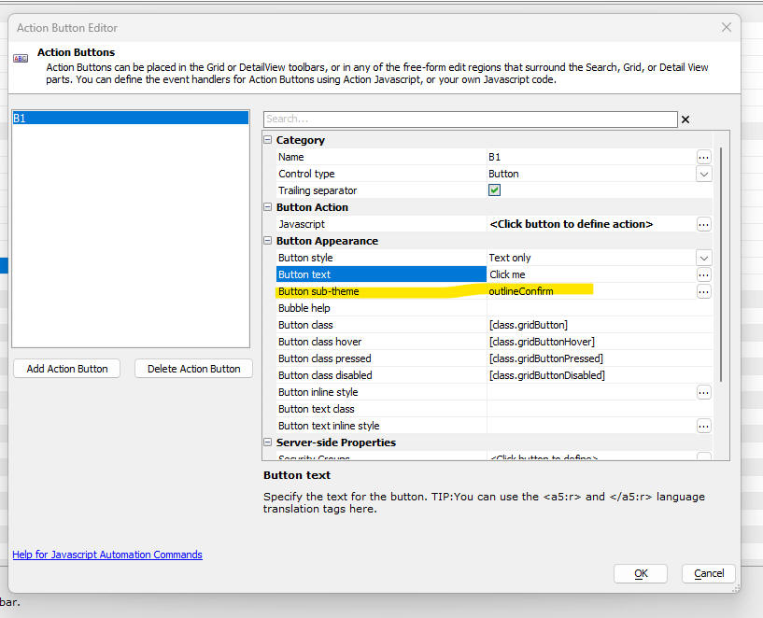Collapse the Button Action section
Image resolution: width=763 pixels, height=618 pixels.
pyautogui.click(x=268, y=207)
